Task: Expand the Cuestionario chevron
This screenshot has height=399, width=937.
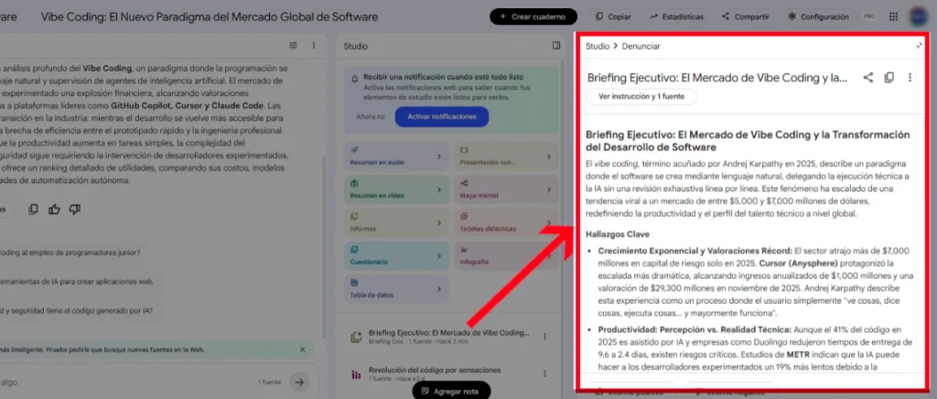Action: tap(439, 256)
